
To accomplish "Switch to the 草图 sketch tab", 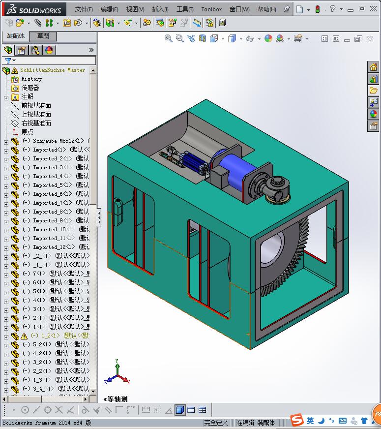I will point(43,36).
